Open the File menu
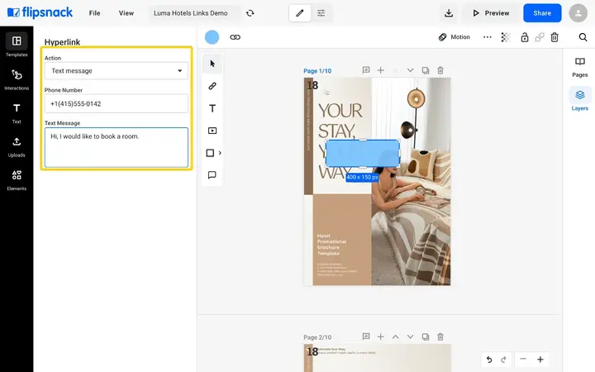The image size is (595, 372). [94, 13]
